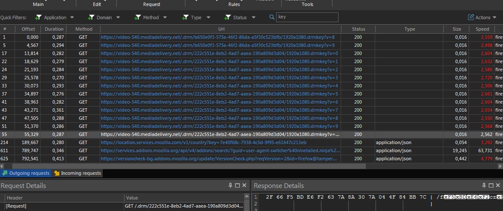Select the highlighted request row 55

point(251,134)
